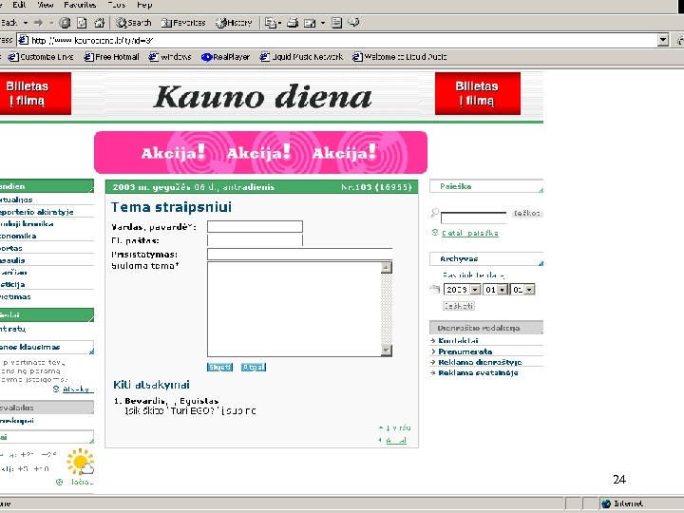
Task: Open the archive day dropdown
Action: point(529,290)
